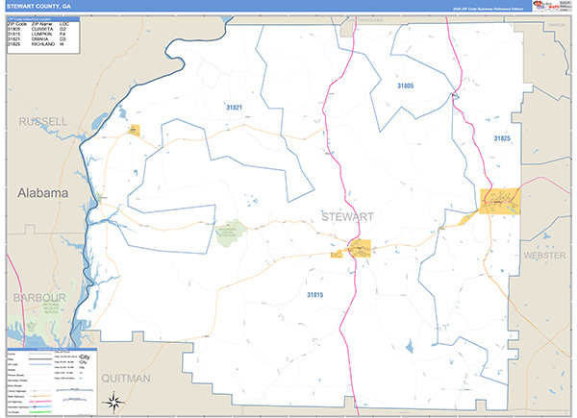This screenshot has width=577, height=418.
Task: Click the Lumpkin city area in orange
Action: (x=359, y=249)
